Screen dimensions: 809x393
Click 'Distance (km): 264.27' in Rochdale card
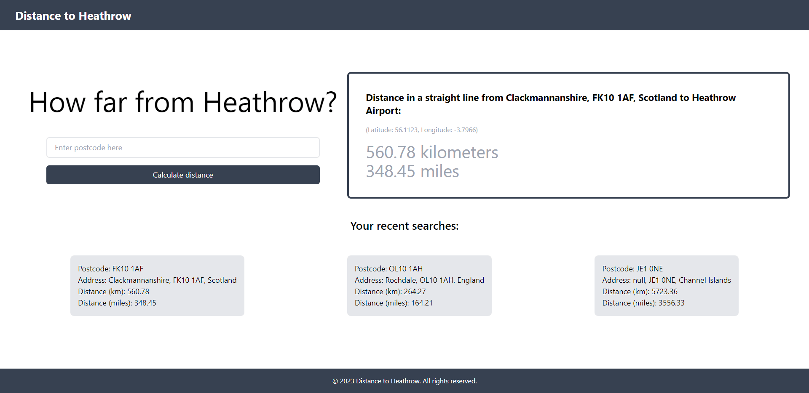click(x=390, y=292)
